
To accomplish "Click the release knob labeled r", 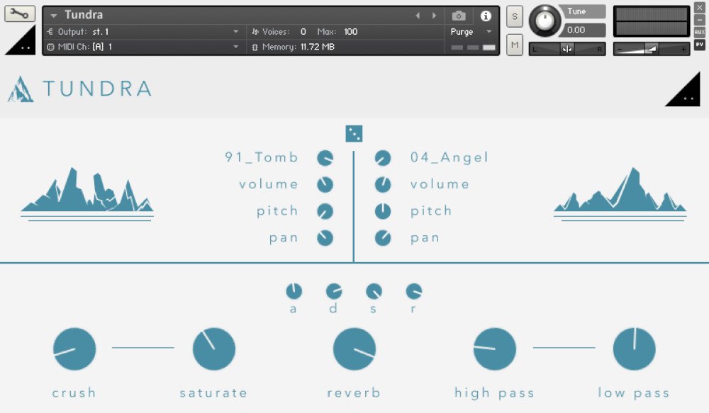I will pyautogui.click(x=414, y=291).
